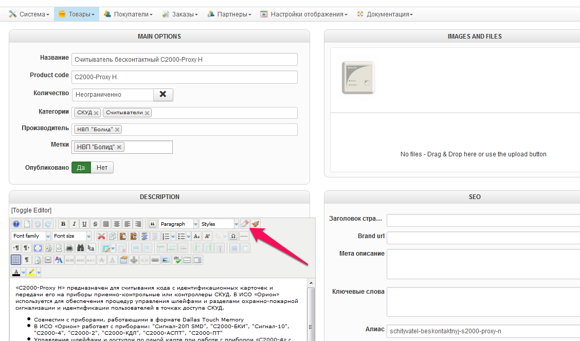The image size is (580, 341).
Task: Toggle bold formatting in the editor
Action: coord(63,224)
